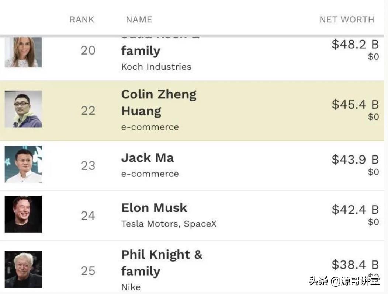Select the $43.9 B net worth figure

355,160
